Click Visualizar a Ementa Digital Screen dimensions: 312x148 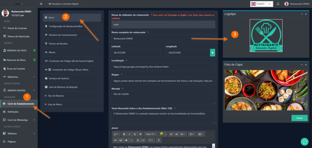tap(62, 4)
